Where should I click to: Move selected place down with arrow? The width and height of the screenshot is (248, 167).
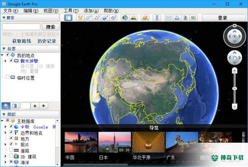[x=43, y=106]
